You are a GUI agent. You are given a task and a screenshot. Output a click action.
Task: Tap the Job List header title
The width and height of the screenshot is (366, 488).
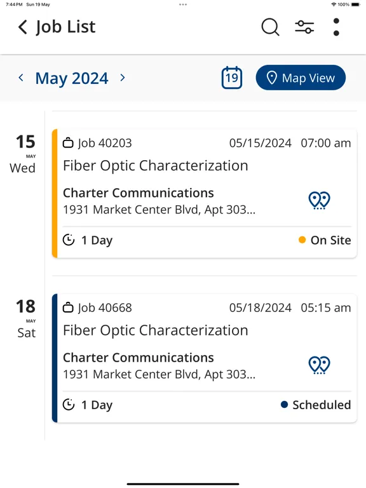[65, 27]
